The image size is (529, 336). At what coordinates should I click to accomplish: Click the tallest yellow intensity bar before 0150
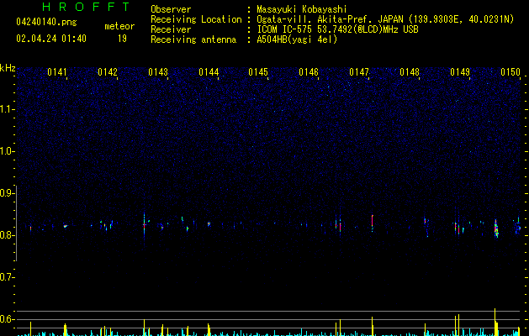coord(495,322)
